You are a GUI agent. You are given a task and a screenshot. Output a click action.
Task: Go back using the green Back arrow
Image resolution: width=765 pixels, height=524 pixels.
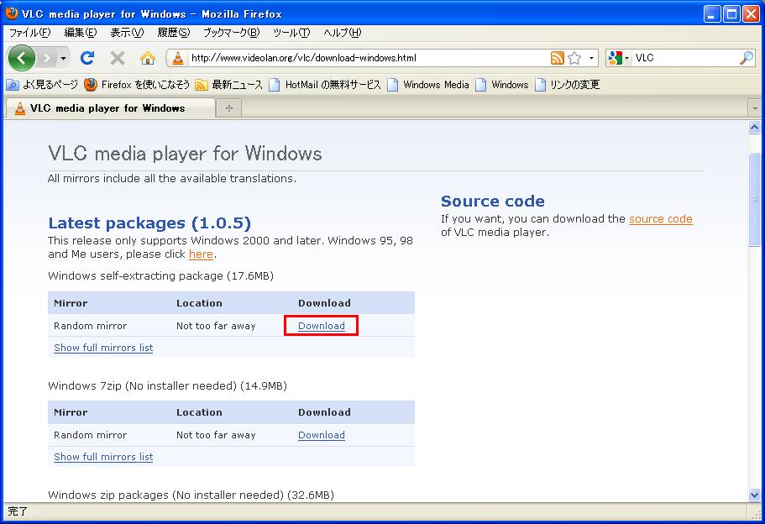click(21, 58)
